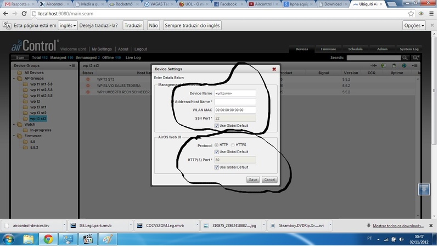
Task: Select the wp t3 st2 group
Action: pos(38,114)
